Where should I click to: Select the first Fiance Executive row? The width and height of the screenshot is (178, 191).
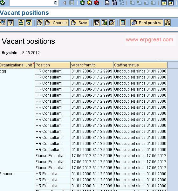tap(101, 156)
